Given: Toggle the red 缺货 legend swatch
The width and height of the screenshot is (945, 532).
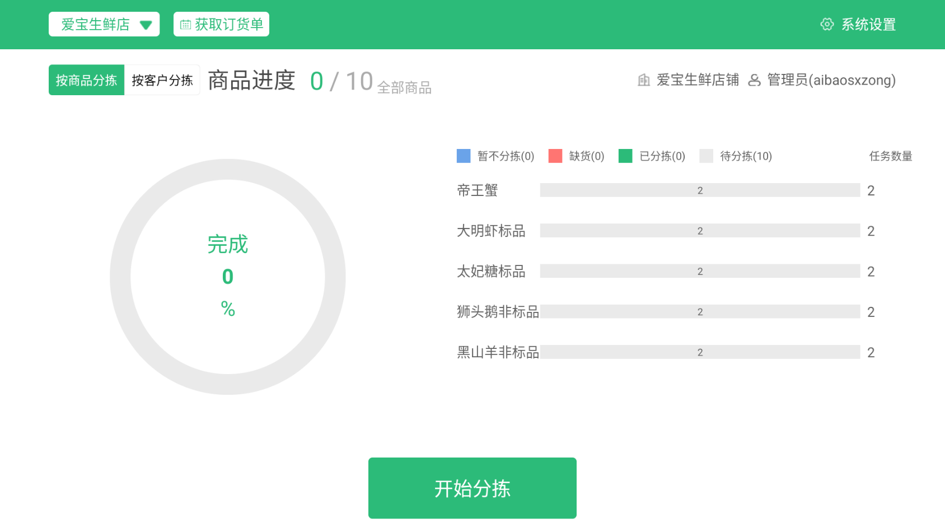Looking at the screenshot, I should (x=555, y=156).
